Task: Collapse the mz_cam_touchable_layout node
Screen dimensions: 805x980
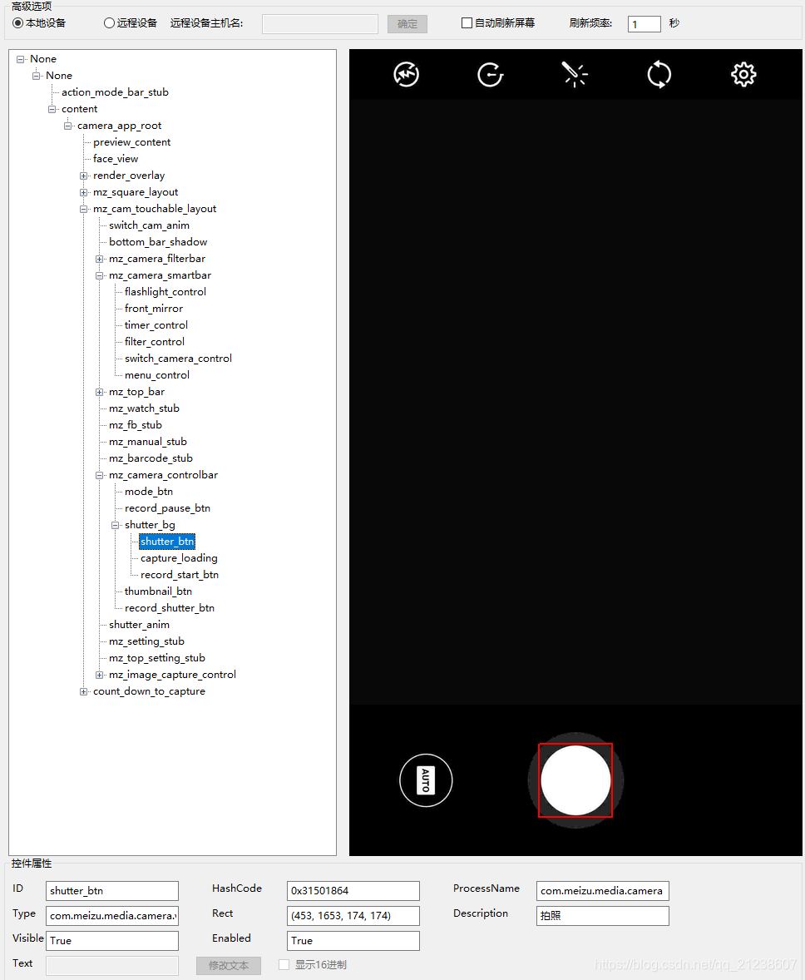Action: [84, 209]
